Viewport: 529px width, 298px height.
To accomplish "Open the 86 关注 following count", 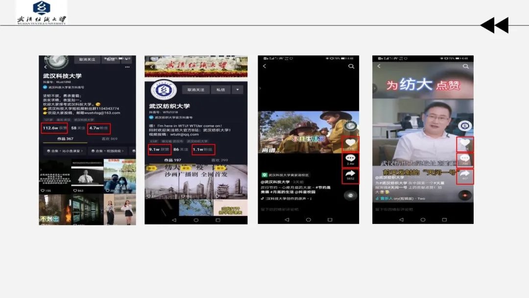I will click(180, 149).
